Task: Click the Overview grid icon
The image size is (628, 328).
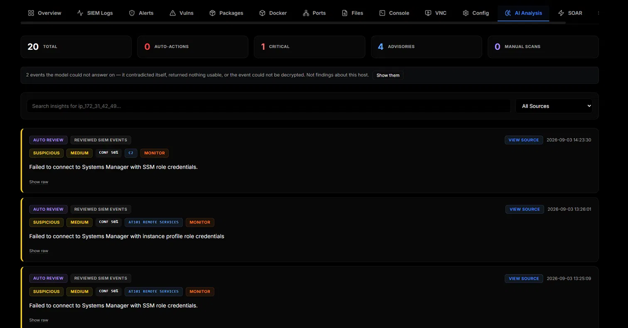Action: tap(31, 13)
